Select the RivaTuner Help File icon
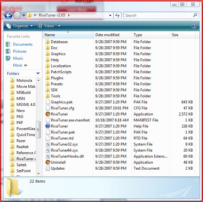203x202 pixels. click(48, 126)
